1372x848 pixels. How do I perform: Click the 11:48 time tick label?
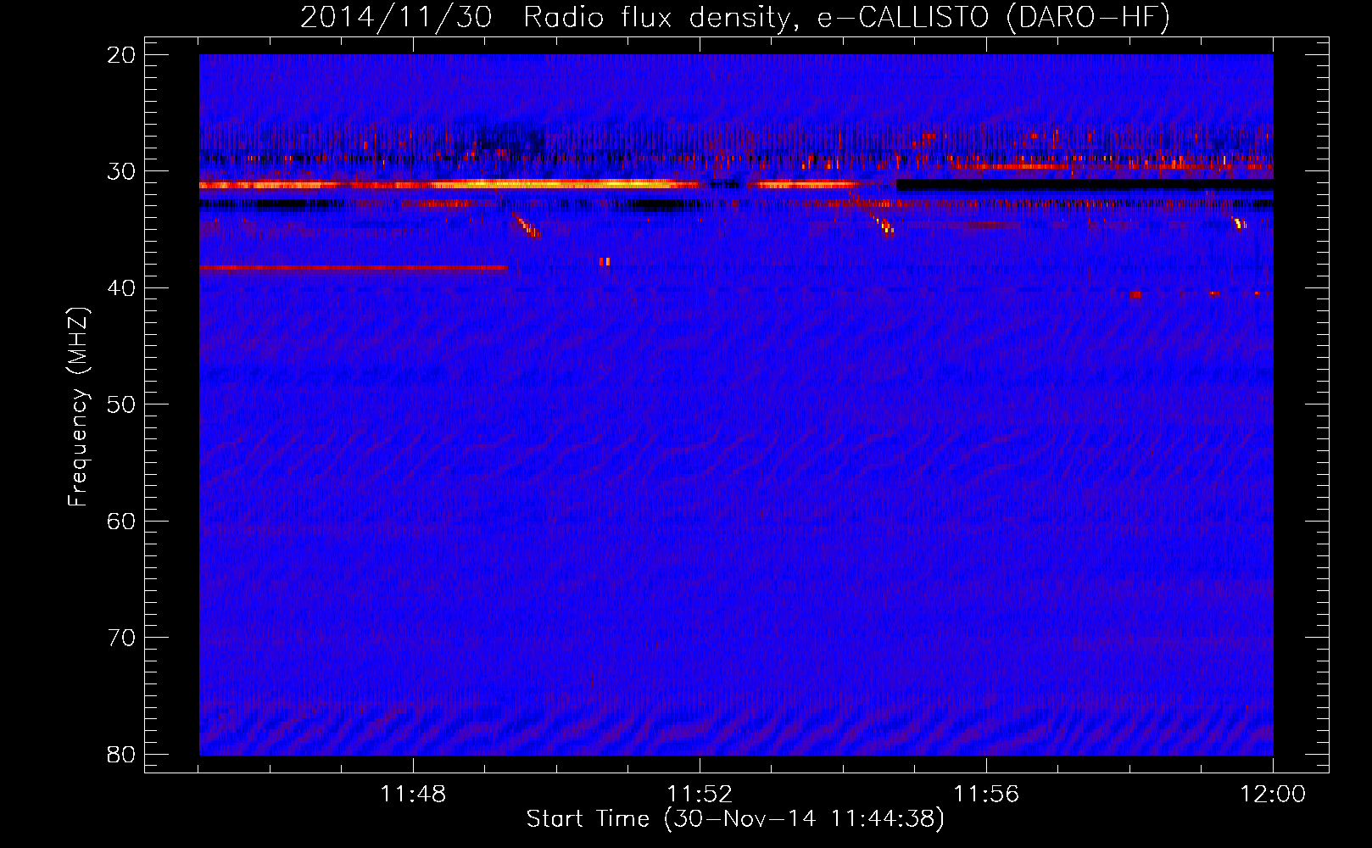[x=413, y=795]
